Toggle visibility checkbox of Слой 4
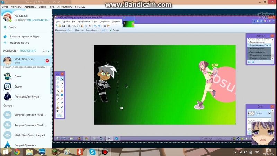277x156 pixels. pos(269,113)
